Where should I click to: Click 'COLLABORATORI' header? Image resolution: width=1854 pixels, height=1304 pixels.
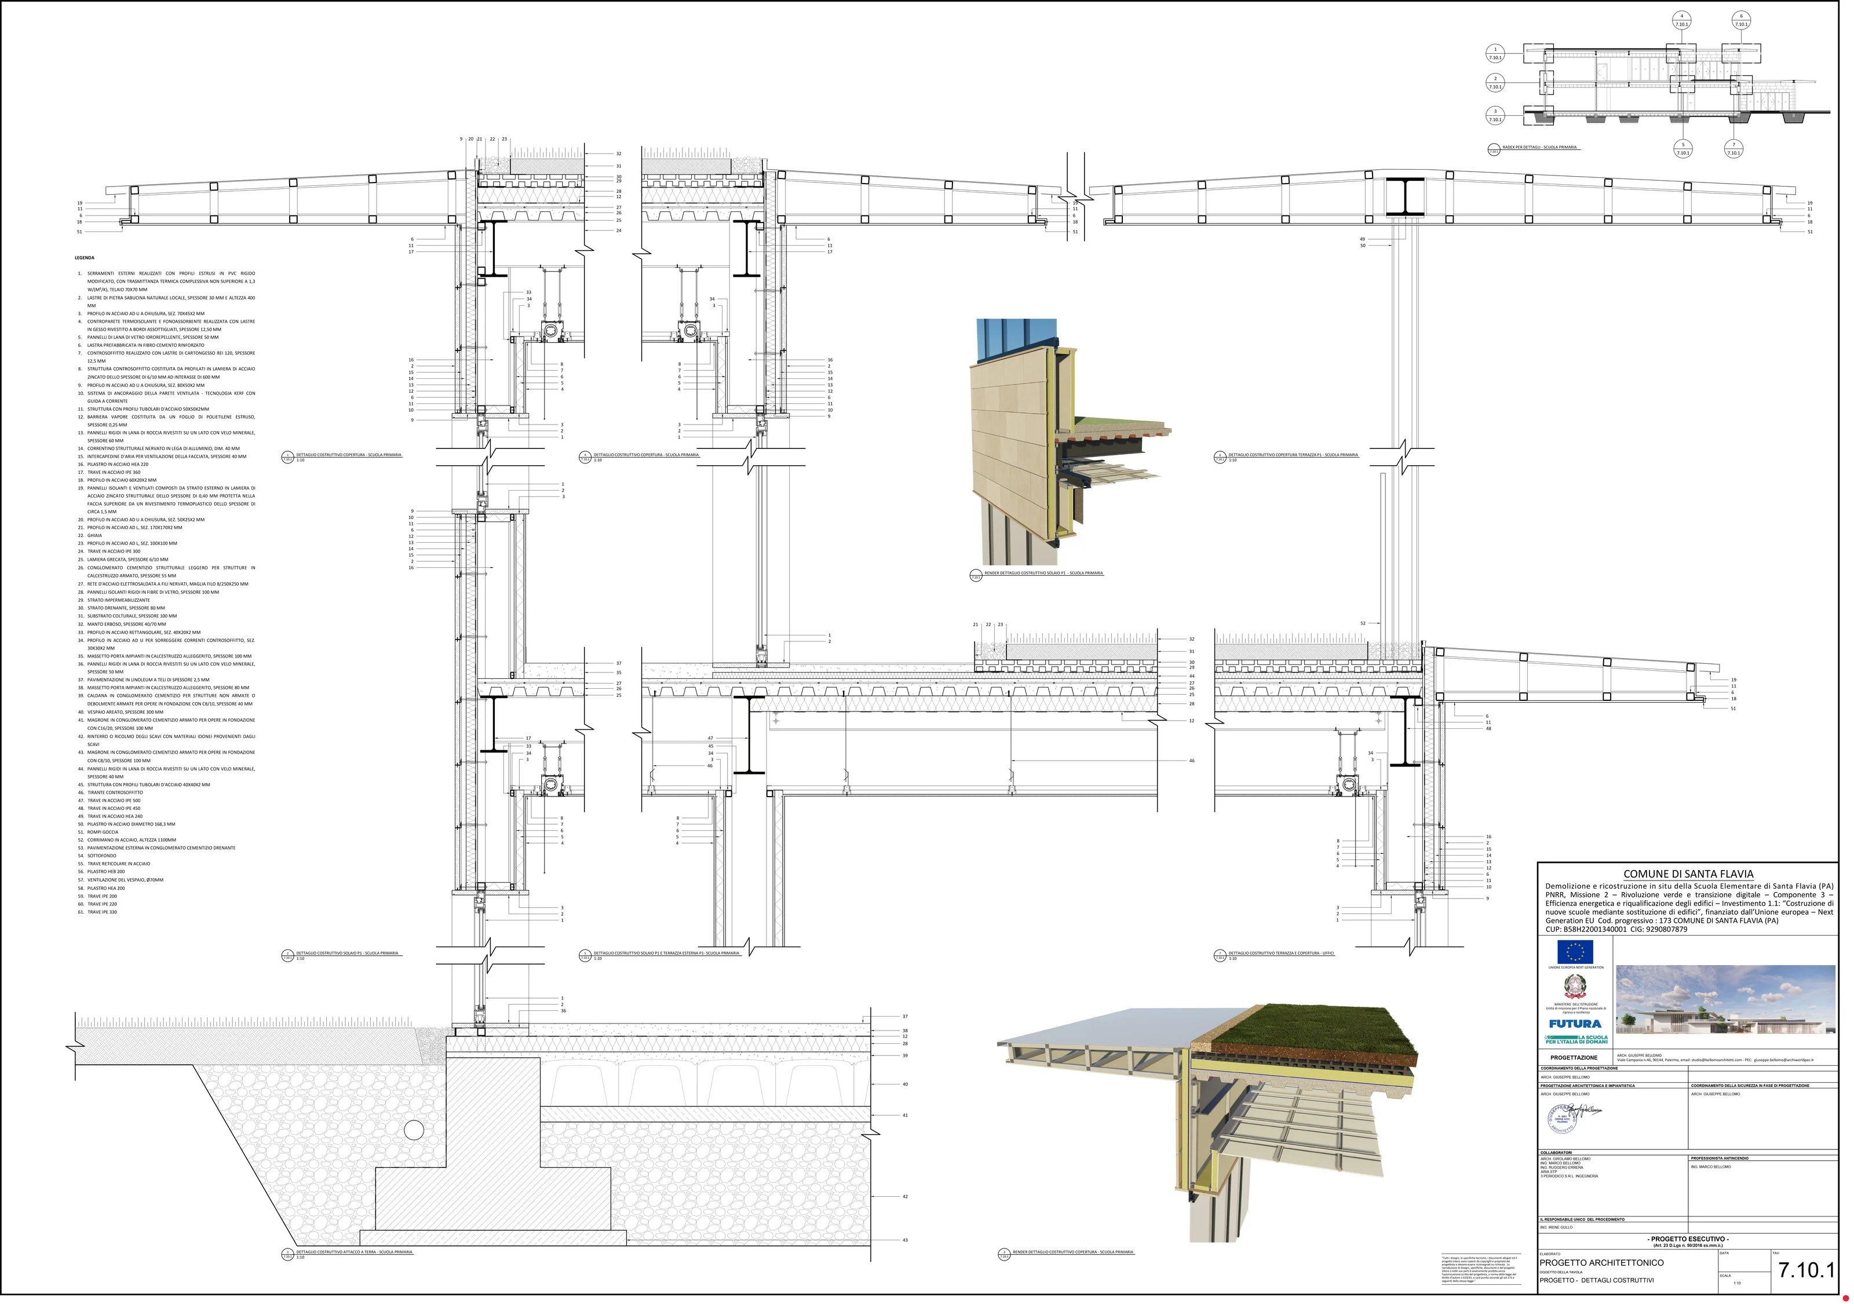point(1556,1153)
